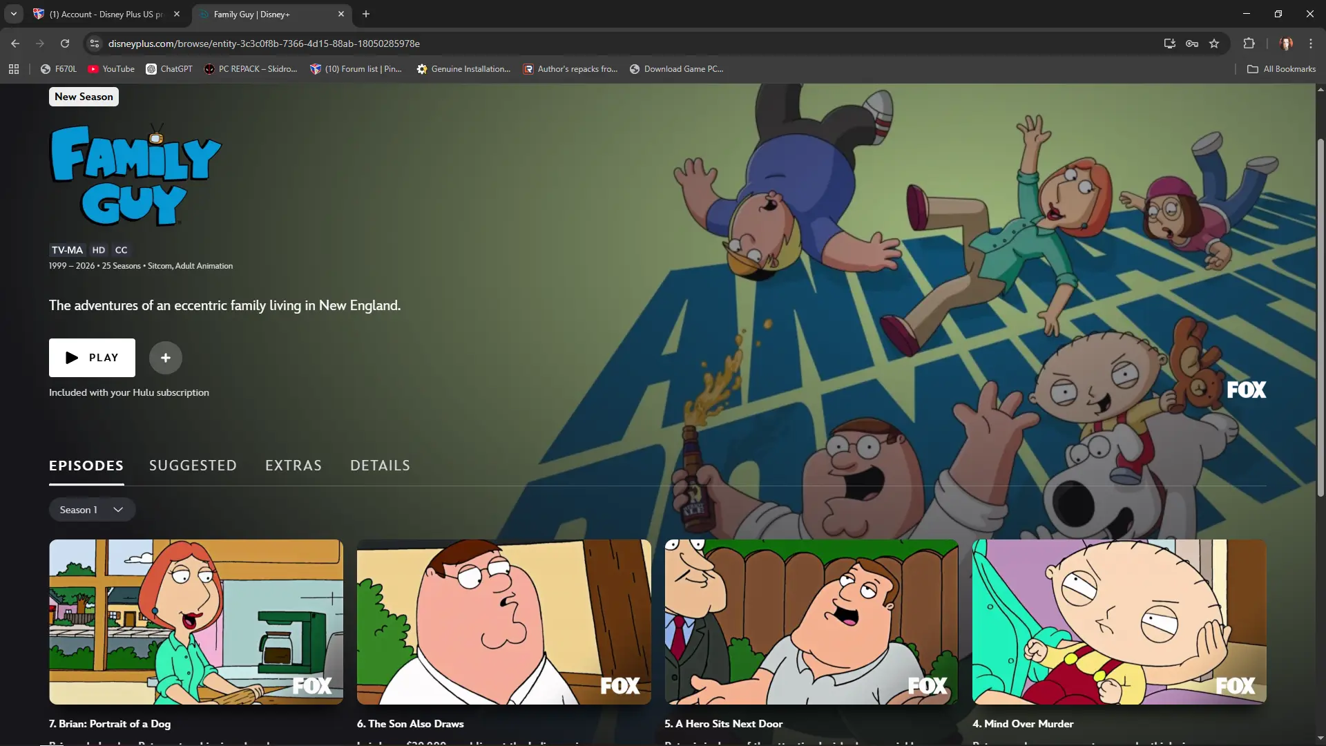This screenshot has width=1326, height=746.
Task: Switch to the SUGGESTED tab
Action: pos(193,466)
